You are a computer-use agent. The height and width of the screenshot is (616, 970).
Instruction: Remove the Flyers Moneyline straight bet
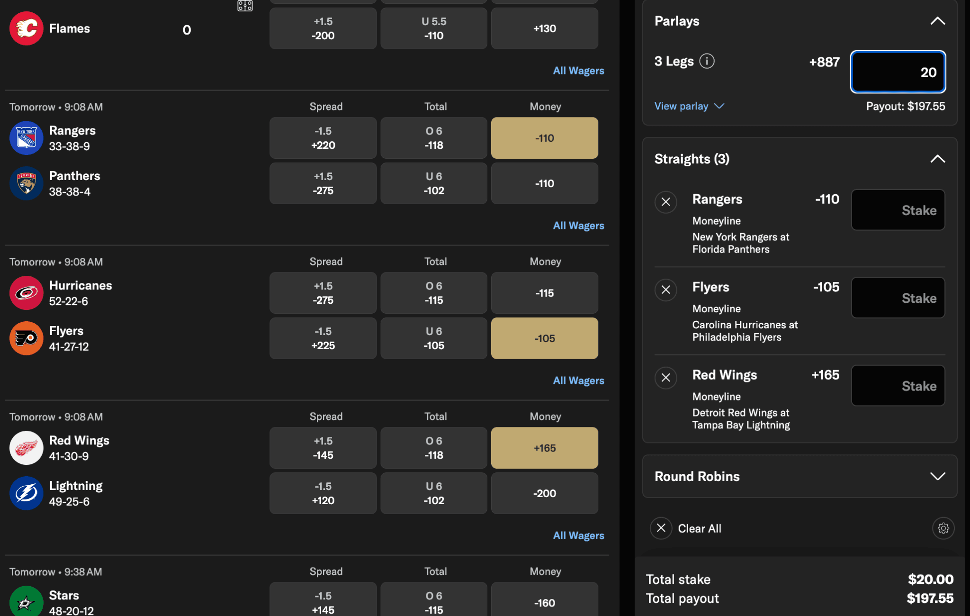[x=666, y=290]
